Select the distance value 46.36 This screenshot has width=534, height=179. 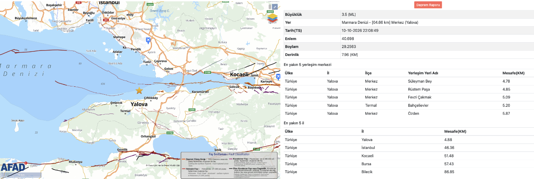click(449, 148)
